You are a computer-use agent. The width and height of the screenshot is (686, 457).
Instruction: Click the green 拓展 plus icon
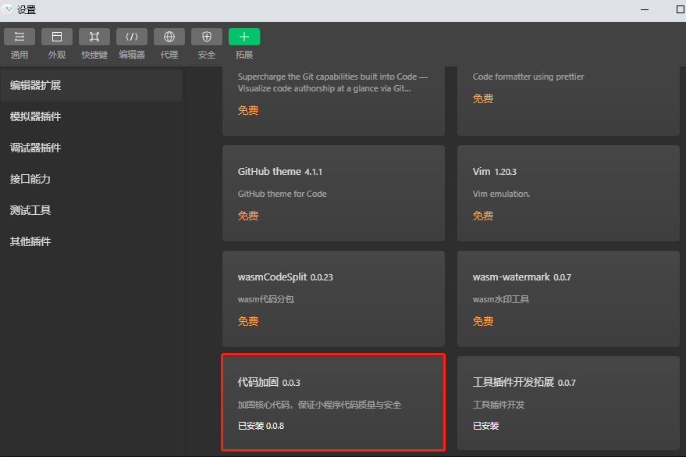243,36
